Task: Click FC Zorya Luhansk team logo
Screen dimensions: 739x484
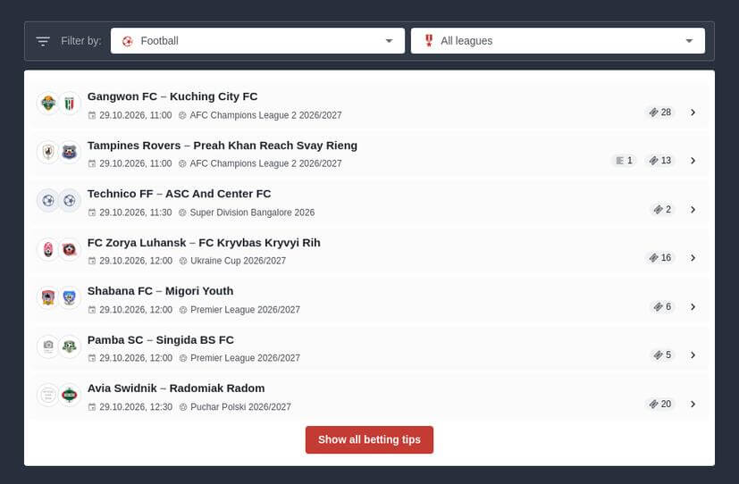Action: click(x=48, y=249)
